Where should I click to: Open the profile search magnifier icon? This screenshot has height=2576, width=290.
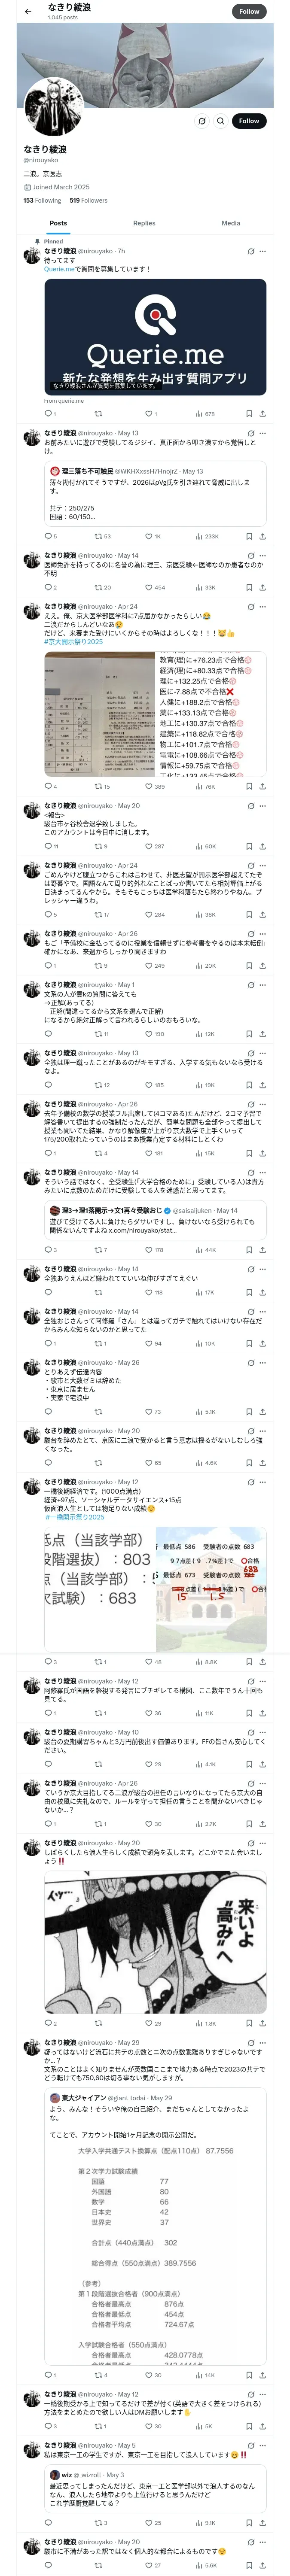[220, 121]
